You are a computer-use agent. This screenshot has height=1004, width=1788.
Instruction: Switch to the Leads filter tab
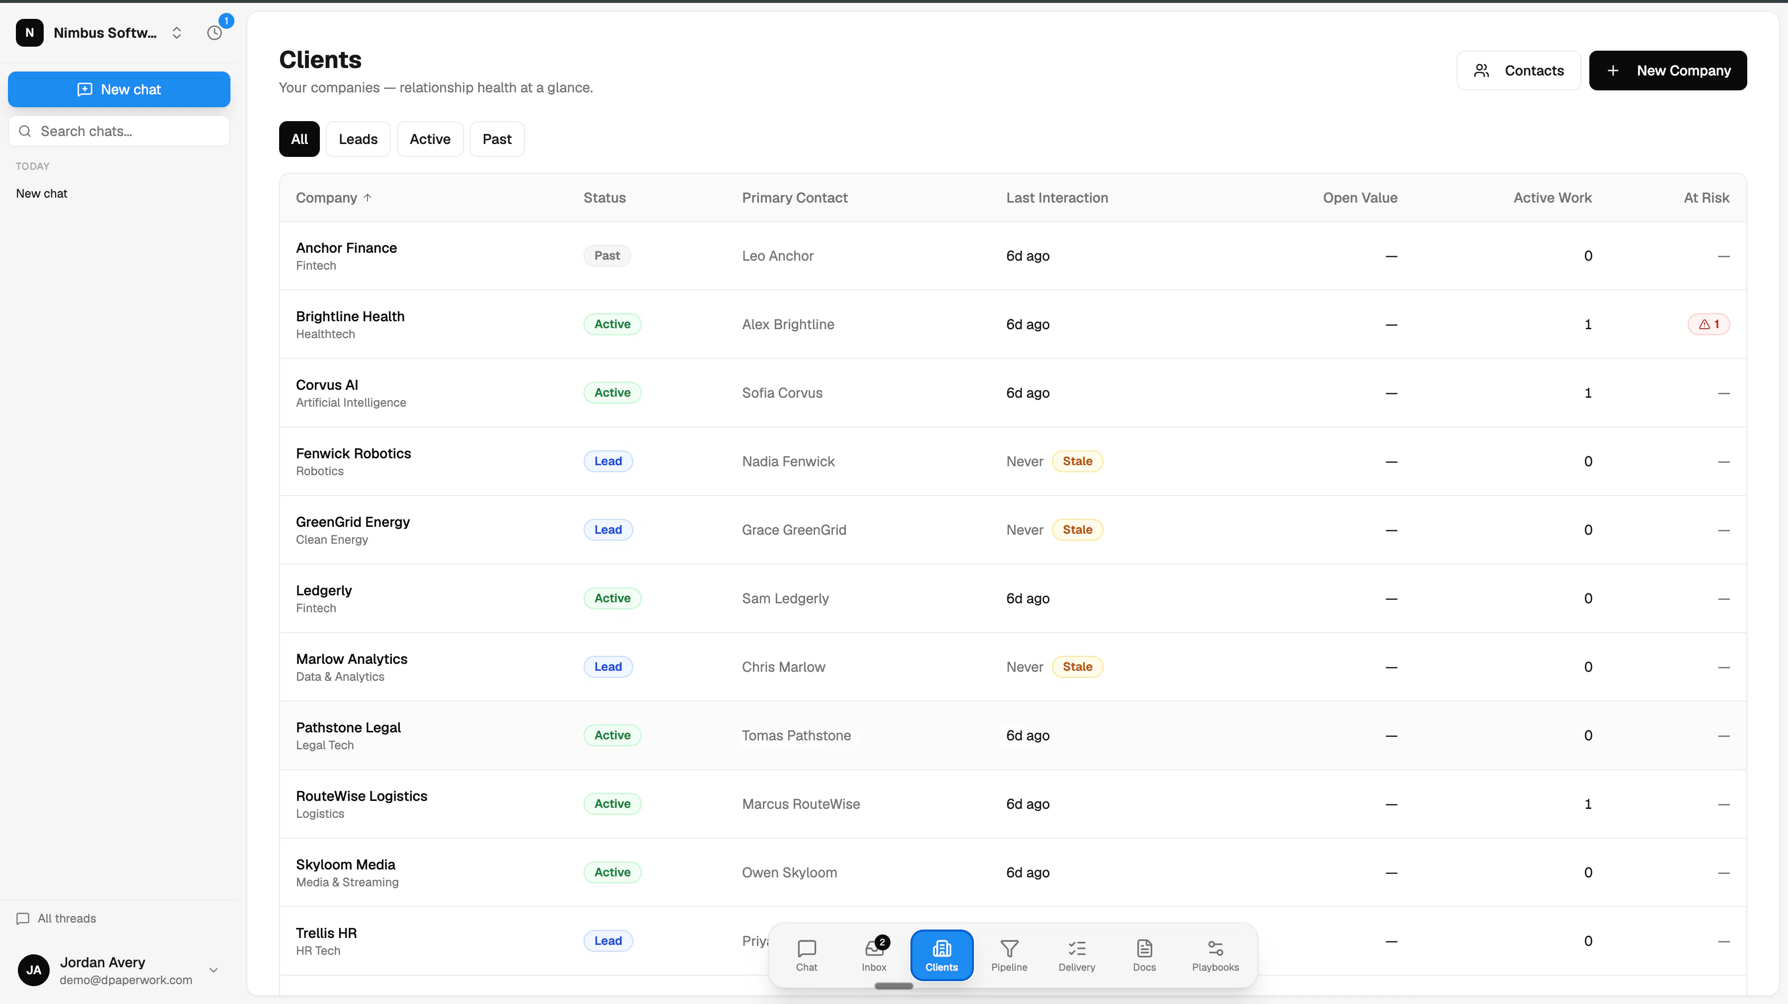pos(358,139)
